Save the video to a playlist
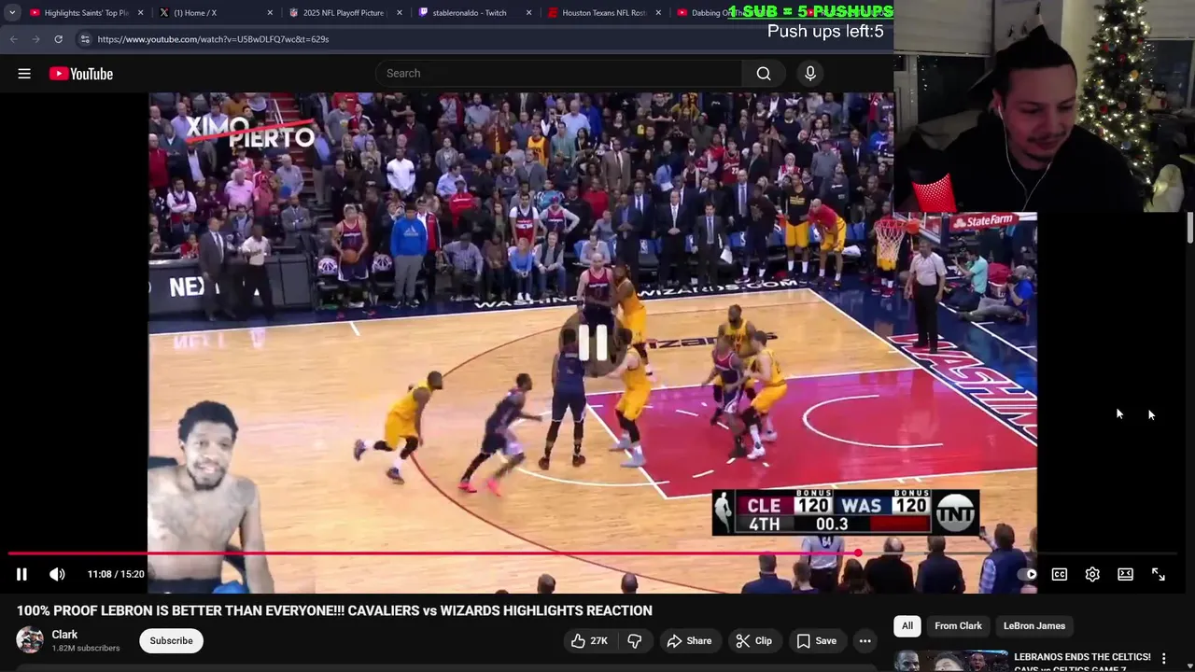This screenshot has height=672, width=1195. click(816, 640)
